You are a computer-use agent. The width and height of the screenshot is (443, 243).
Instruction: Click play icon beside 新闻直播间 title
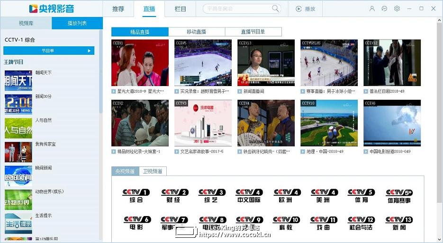click(240, 91)
